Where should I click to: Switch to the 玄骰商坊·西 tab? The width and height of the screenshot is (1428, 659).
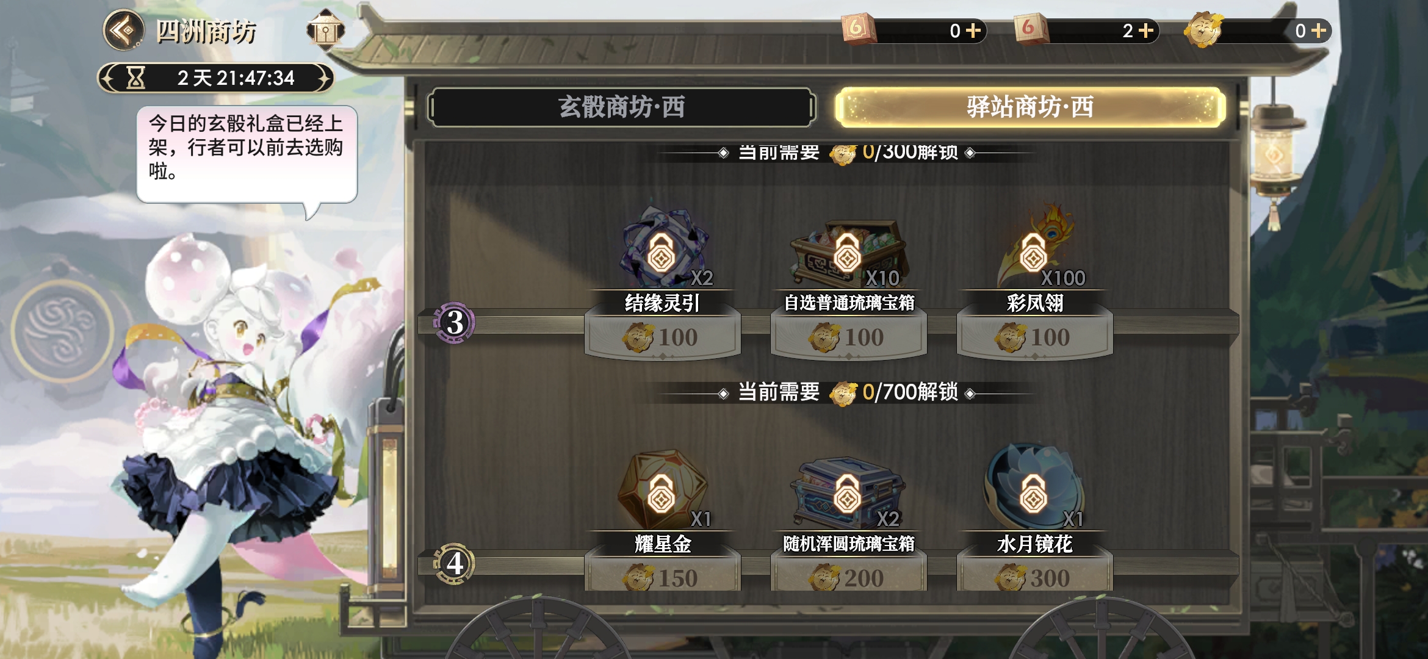[x=621, y=107]
